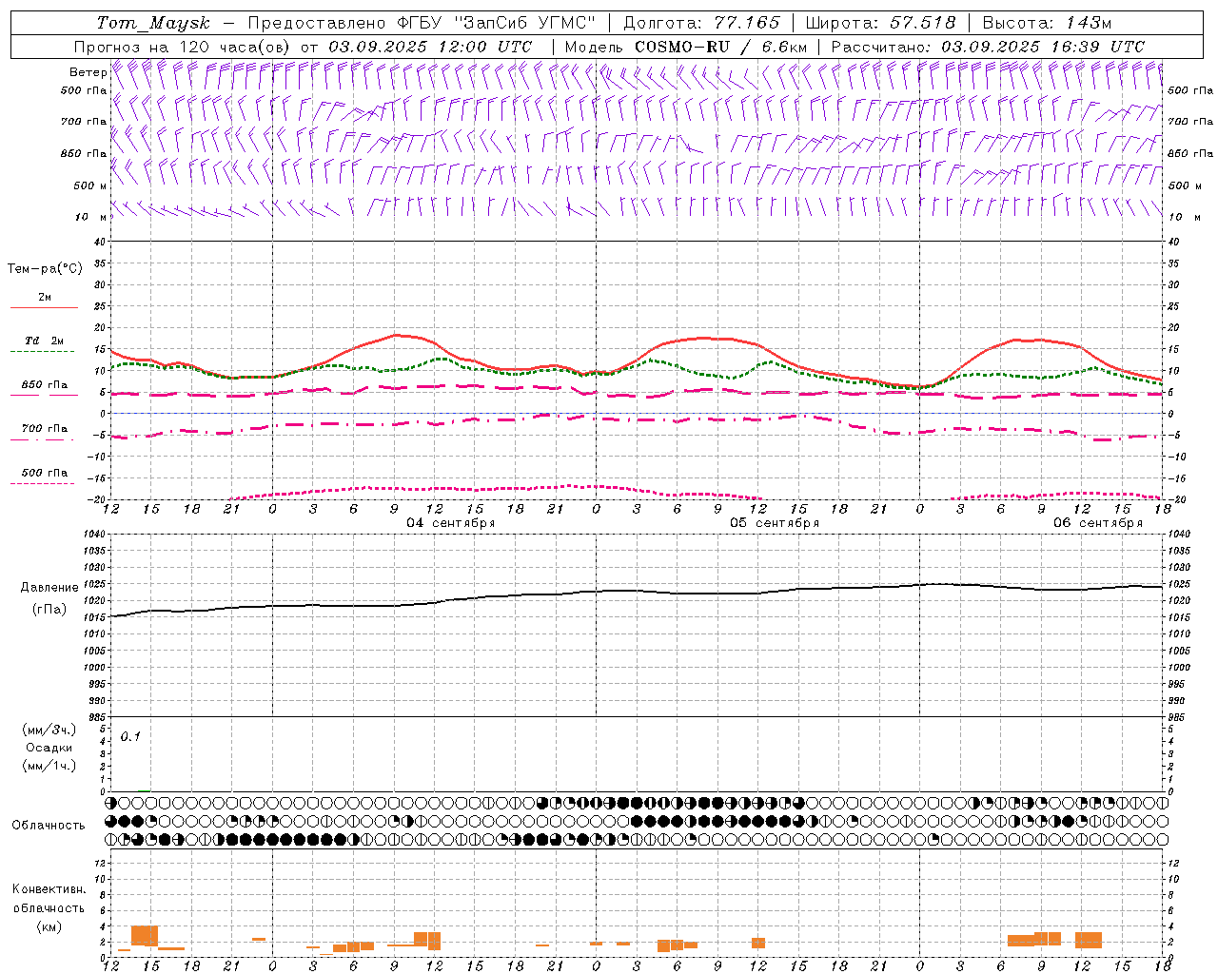
Task: Click the 'Td 2м' dew point legend entry
Action: [x=45, y=341]
